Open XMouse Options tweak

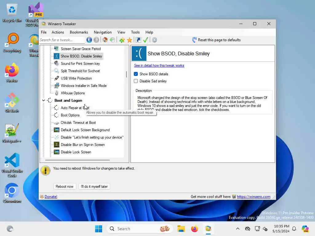click(x=73, y=93)
